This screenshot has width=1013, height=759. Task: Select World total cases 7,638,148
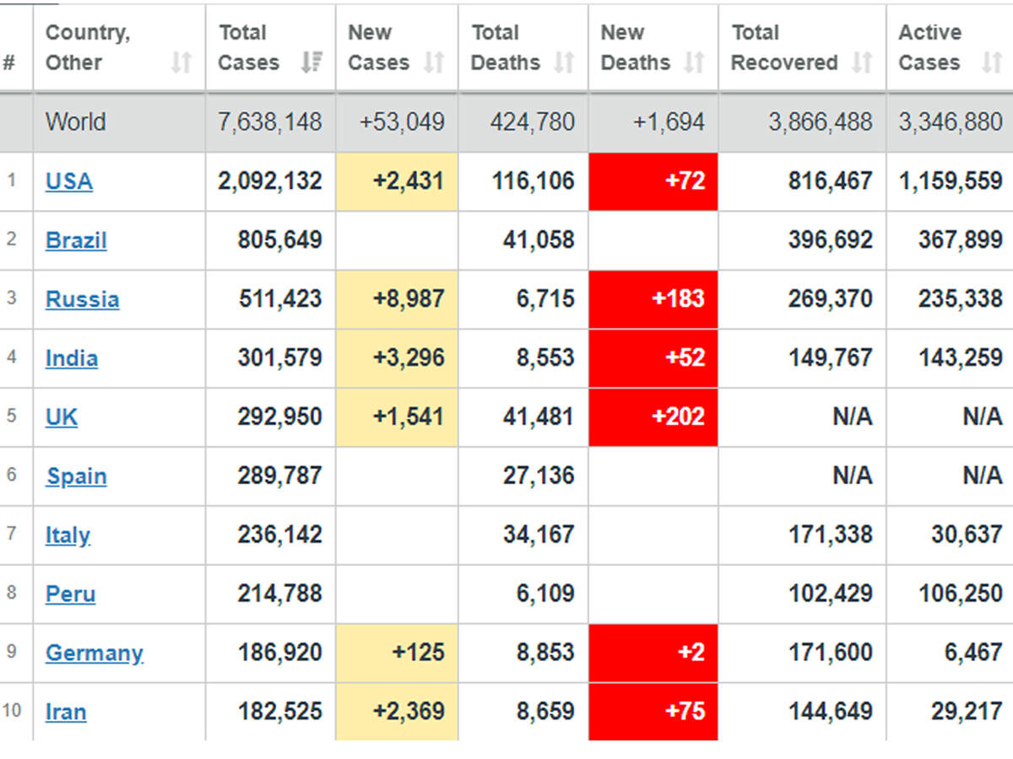270,122
